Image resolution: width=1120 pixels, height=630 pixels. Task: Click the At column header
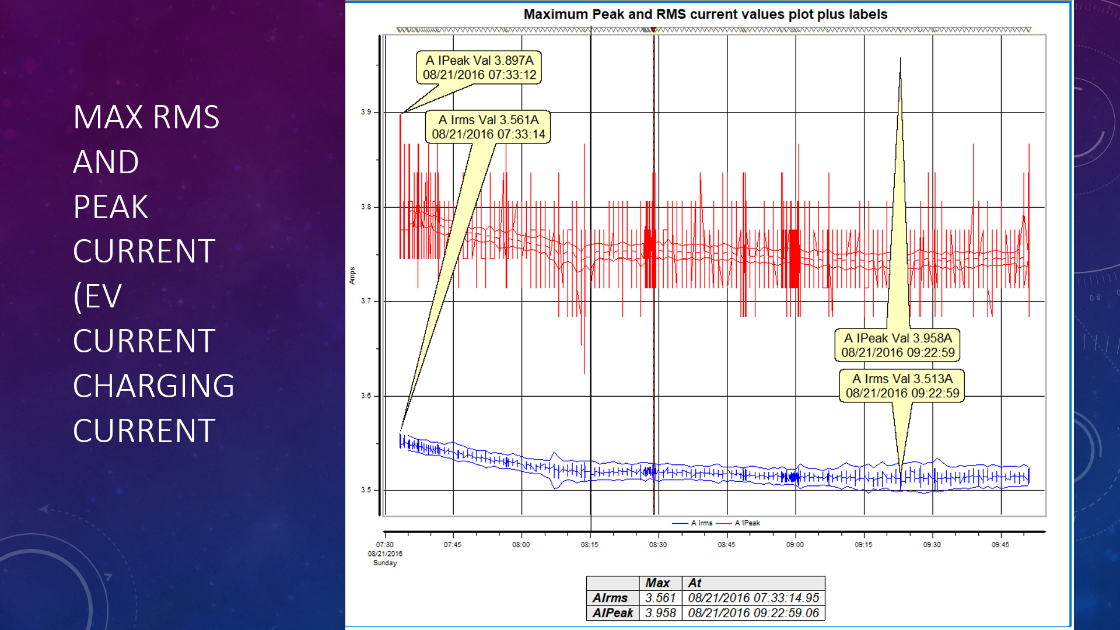tap(695, 582)
